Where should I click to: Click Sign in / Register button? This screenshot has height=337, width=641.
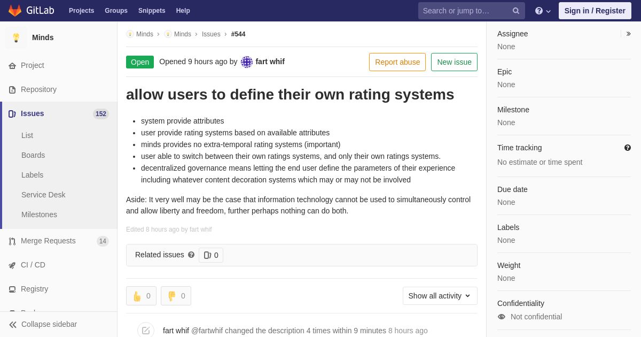point(595,11)
